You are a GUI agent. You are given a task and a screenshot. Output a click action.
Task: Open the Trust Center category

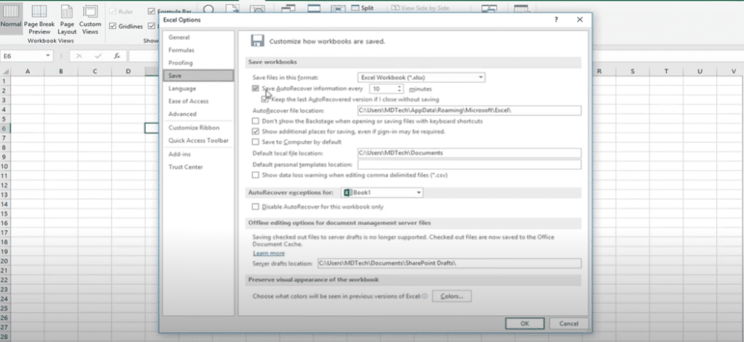pos(198,168)
